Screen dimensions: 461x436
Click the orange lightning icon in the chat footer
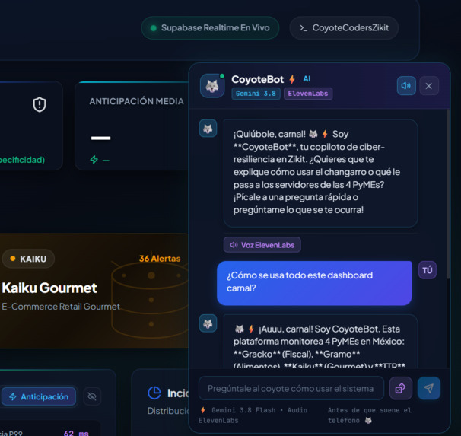tap(203, 410)
